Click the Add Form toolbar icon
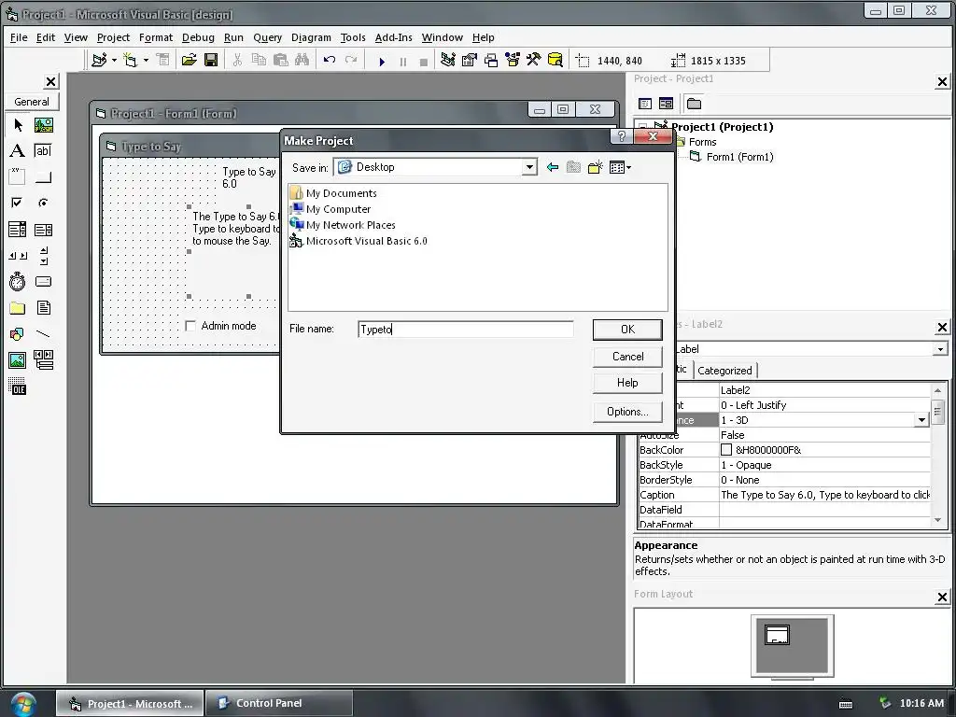Image resolution: width=956 pixels, height=717 pixels. pos(129,60)
